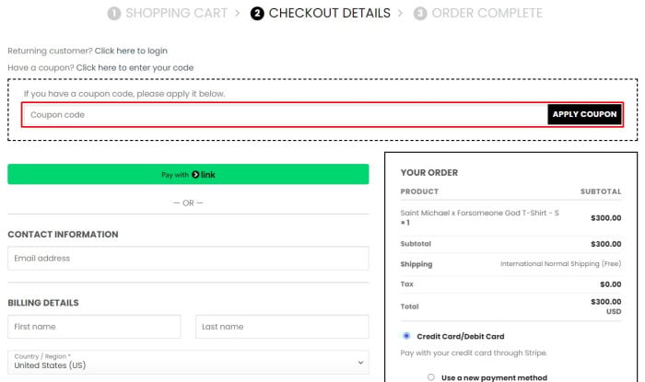Select the Checkout Details step label

[x=329, y=14]
